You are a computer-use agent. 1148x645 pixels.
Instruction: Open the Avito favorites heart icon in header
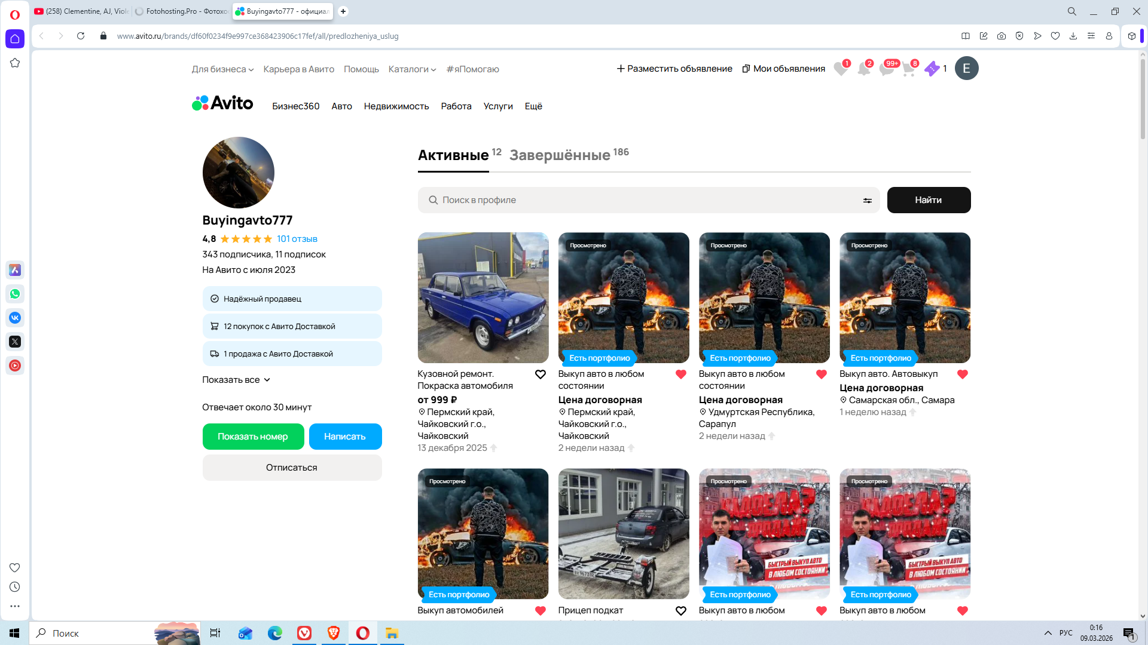[x=841, y=69]
